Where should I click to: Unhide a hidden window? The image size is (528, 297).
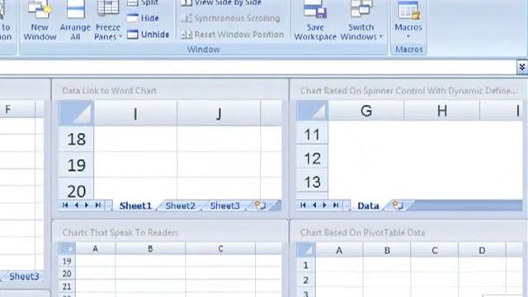[148, 35]
